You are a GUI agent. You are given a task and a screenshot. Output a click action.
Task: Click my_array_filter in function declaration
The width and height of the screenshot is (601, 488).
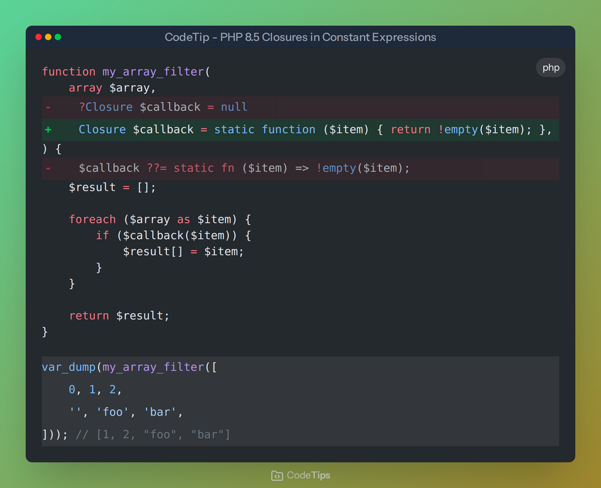[153, 71]
